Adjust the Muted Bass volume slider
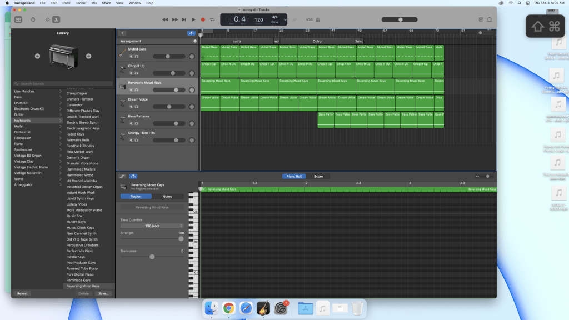The height and width of the screenshot is (320, 569). tap(169, 57)
